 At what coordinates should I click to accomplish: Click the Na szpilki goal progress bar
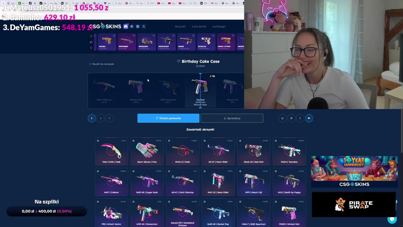(x=47, y=211)
